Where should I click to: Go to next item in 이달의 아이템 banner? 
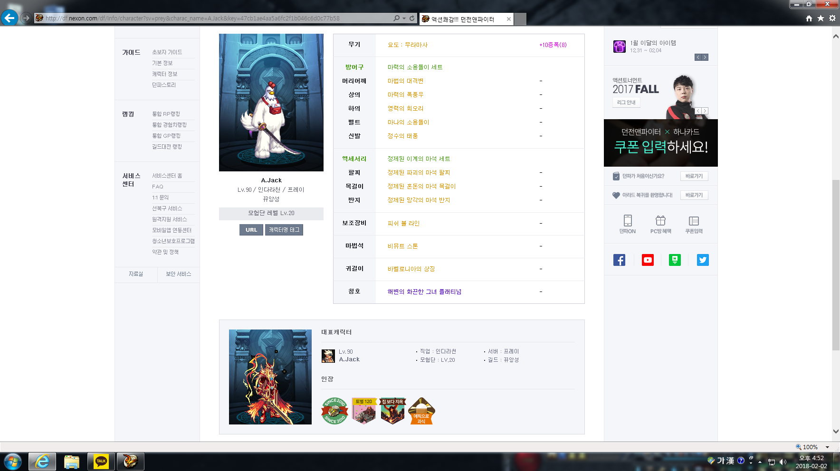tap(705, 57)
